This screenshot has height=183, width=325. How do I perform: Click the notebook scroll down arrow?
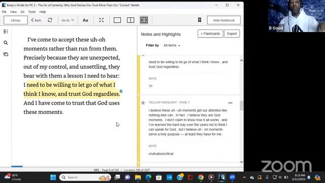(242, 162)
